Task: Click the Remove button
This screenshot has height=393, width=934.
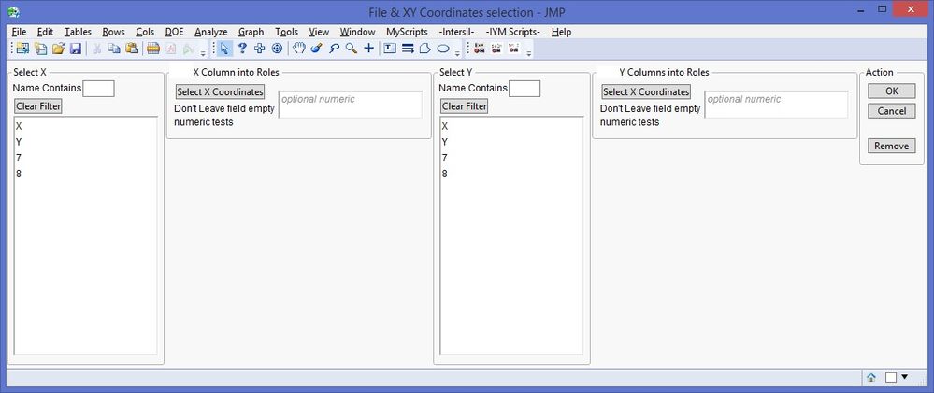Action: (891, 146)
